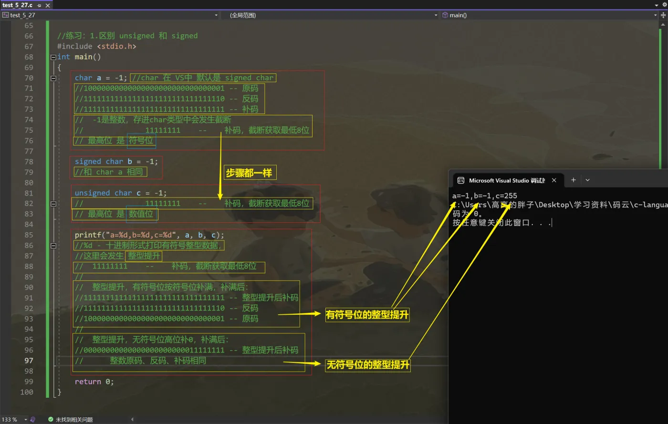This screenshot has width=668, height=424.
Task: Click the code cleanup brush icon in status bar
Action: pyautogui.click(x=32, y=420)
